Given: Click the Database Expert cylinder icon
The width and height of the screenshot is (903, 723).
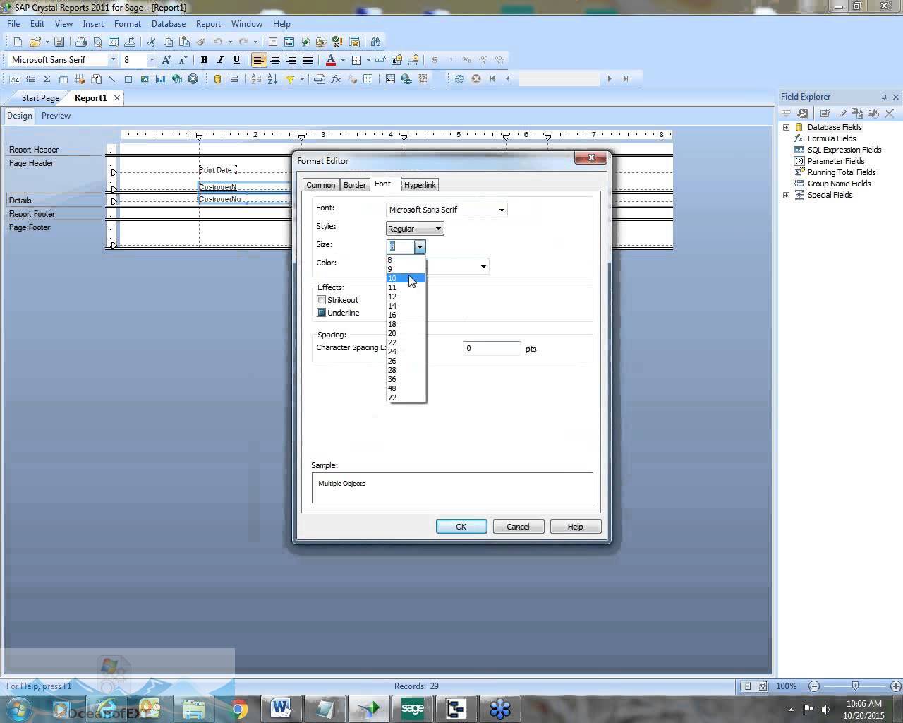Looking at the screenshot, I should tap(217, 79).
